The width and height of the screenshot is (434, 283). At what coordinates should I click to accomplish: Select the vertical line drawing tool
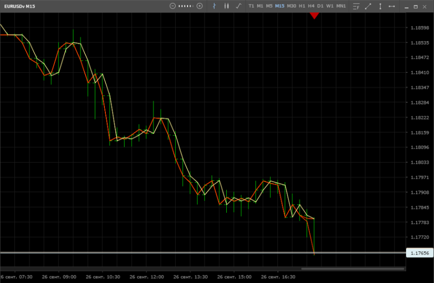[x=380, y=6]
